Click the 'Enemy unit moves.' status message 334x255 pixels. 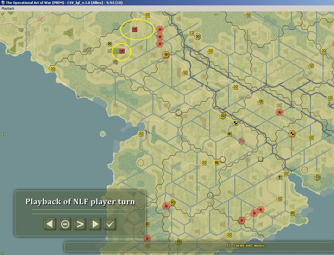(245, 245)
